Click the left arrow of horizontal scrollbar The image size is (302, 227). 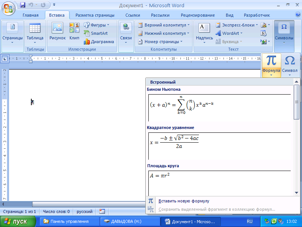3,204
